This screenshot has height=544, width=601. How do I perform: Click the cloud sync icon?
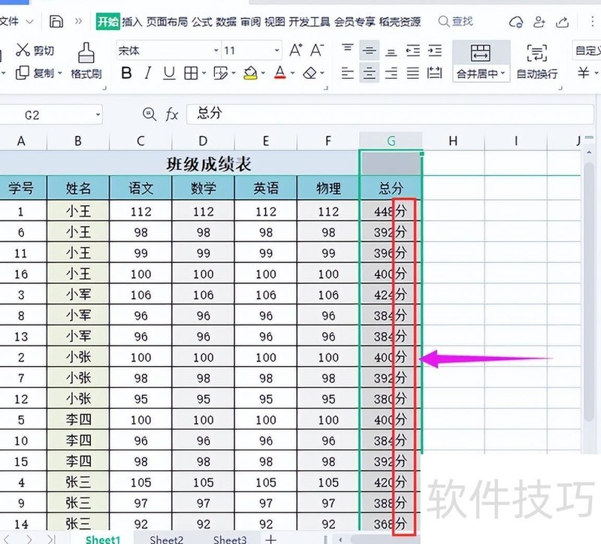[x=516, y=23]
